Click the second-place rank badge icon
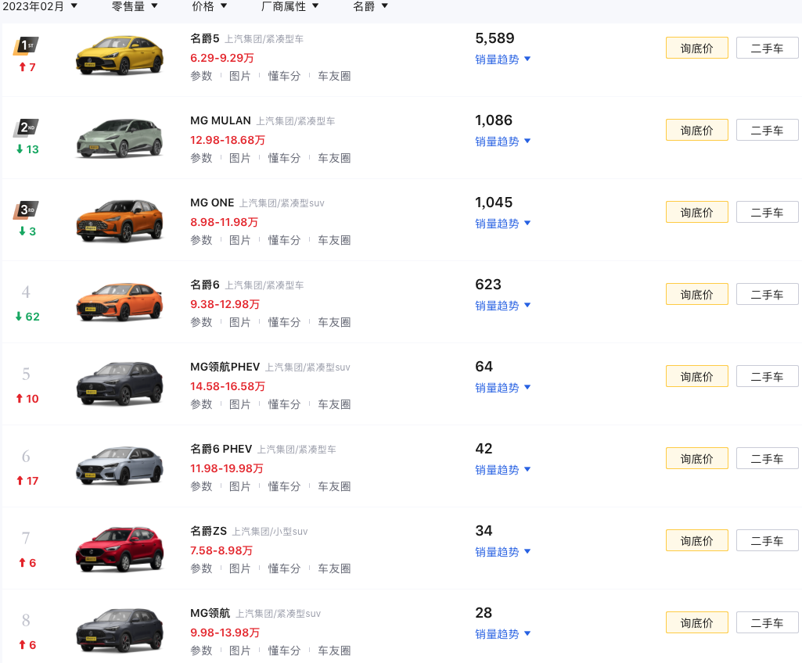Viewport: 802px width, 663px height. pyautogui.click(x=27, y=127)
